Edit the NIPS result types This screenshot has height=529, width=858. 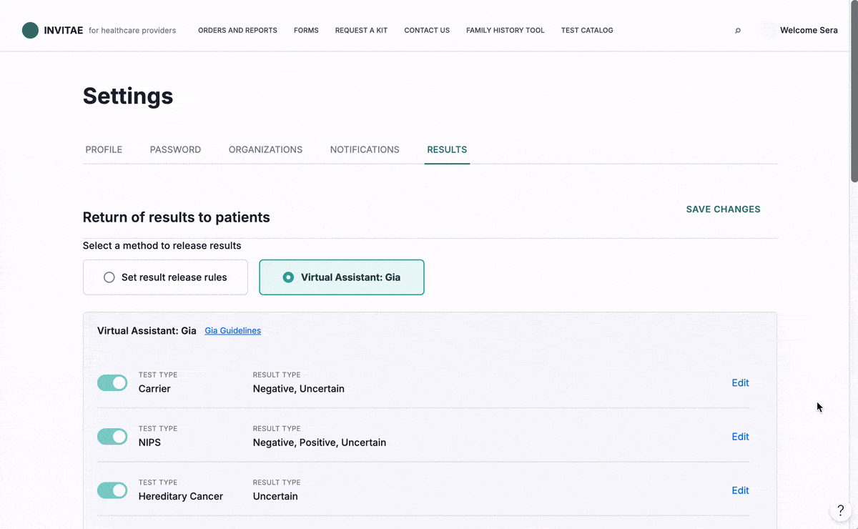(x=740, y=436)
